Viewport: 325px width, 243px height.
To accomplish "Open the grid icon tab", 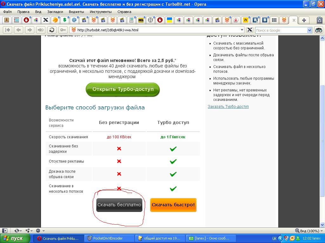I will point(274,20).
